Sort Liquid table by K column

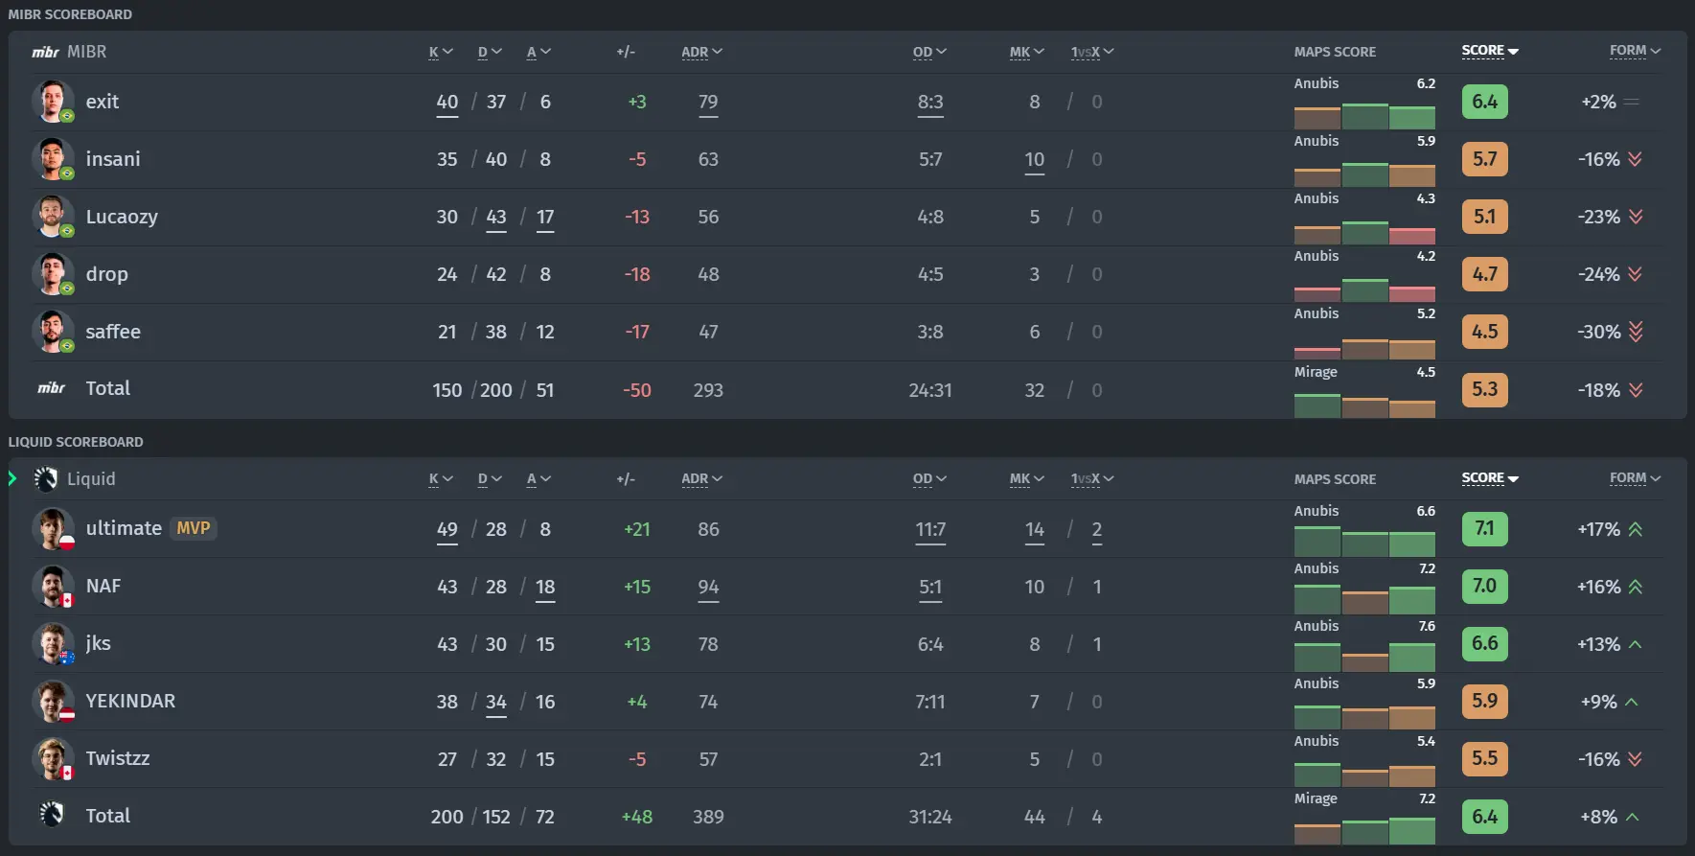tap(441, 478)
